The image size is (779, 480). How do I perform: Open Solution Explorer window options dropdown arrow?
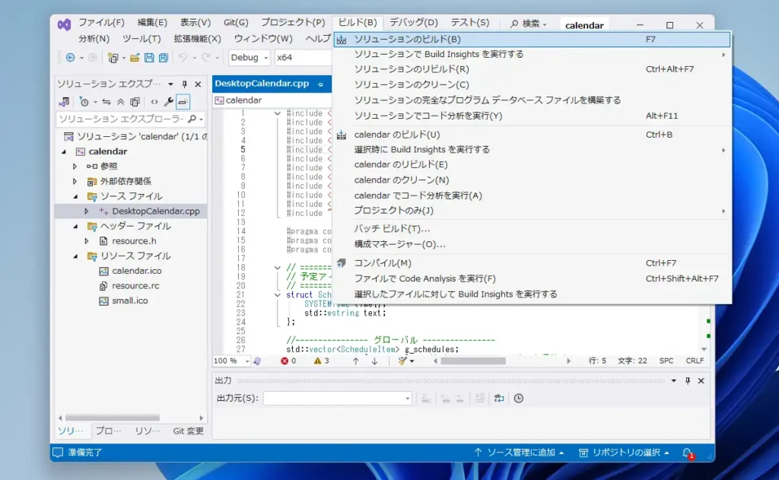pos(170,84)
